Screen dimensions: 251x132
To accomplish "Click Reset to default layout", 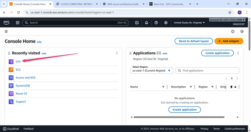I will (194, 41).
